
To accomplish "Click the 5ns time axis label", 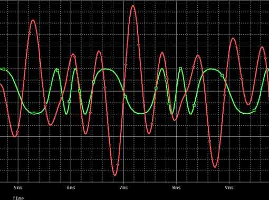I will coord(18,187).
